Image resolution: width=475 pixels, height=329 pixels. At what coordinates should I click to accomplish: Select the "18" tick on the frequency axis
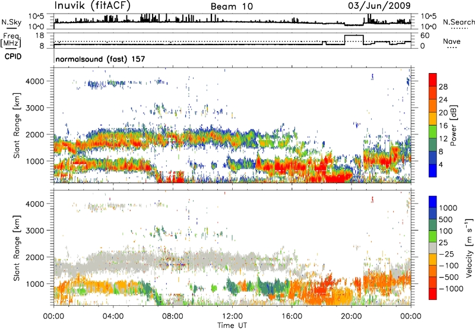(x=40, y=36)
